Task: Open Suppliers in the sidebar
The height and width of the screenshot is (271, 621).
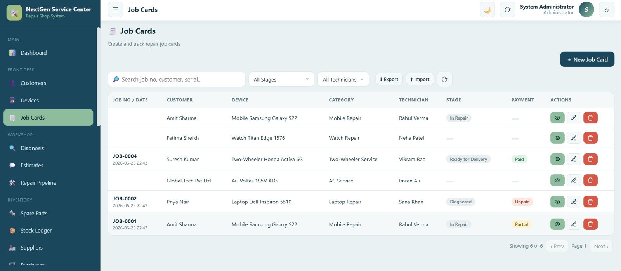Action: tap(48, 248)
